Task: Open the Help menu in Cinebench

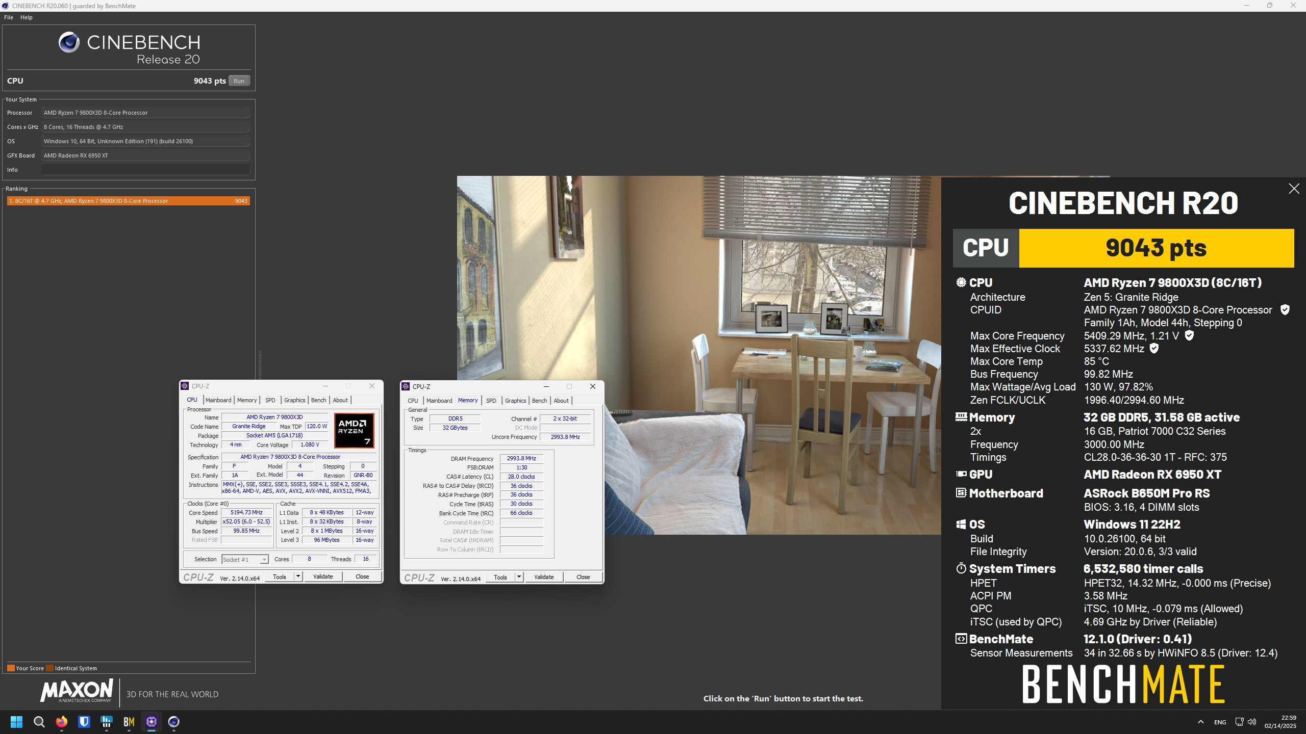Action: pos(27,17)
